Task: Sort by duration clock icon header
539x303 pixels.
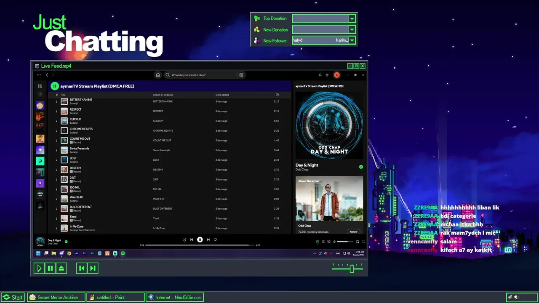Action: click(x=277, y=95)
